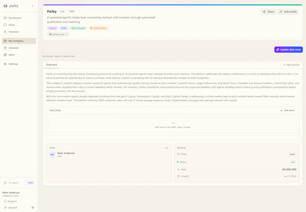The height and width of the screenshot is (212, 306).
Task: Click the Seed value in Details
Action: [x=292, y=154]
